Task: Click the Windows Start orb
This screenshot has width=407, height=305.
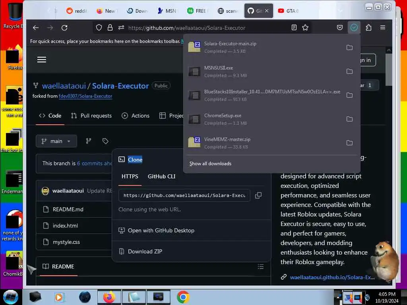Action: (10, 297)
